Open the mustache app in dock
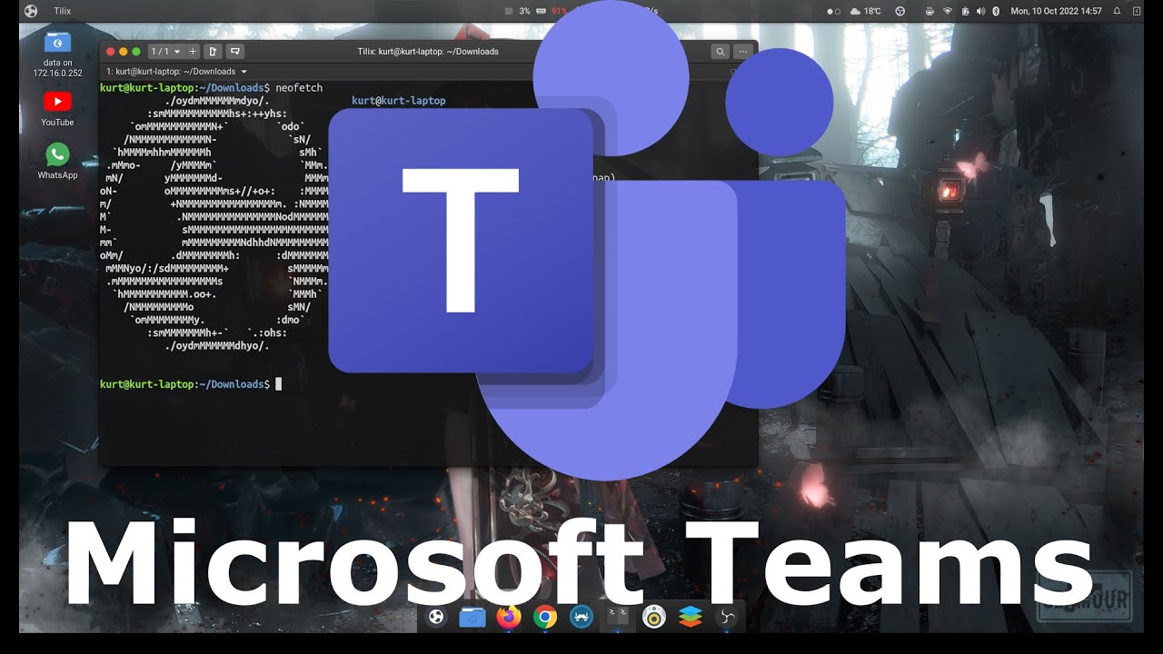 coord(581,618)
